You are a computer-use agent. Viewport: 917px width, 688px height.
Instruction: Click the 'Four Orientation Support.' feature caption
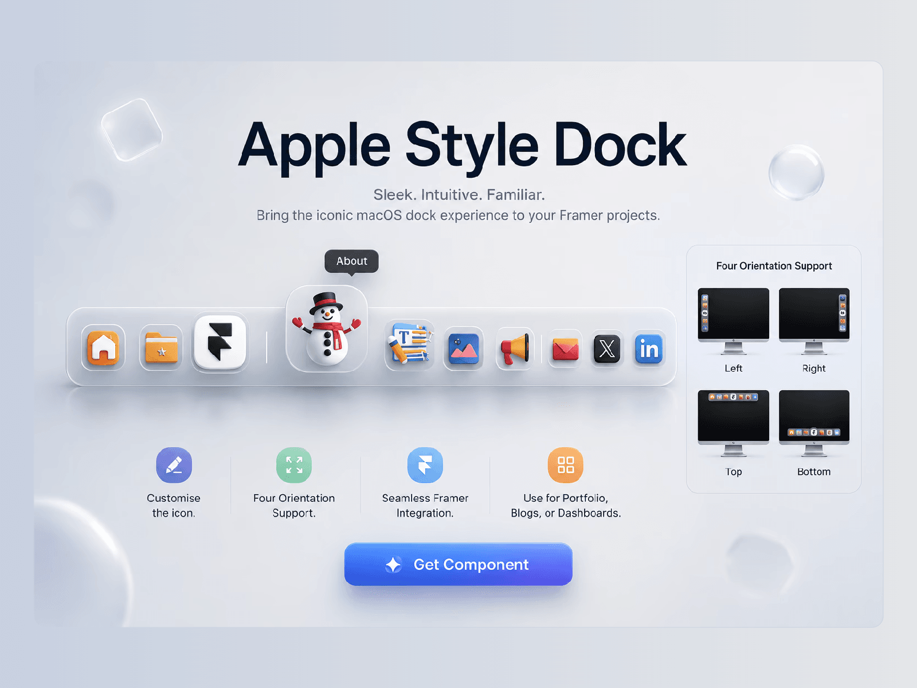pos(294,505)
